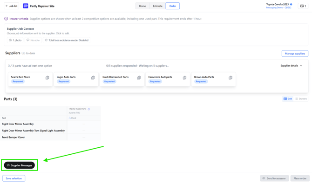Viewport: 312px width, 184px height.
Task: Click the Manage suppliers button
Action: 295,53
